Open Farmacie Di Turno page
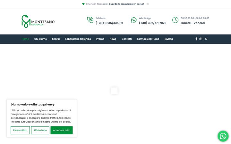This screenshot has width=231, height=144. (x=148, y=39)
